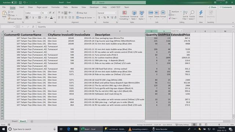Click the font color red A swatch

[51, 18]
